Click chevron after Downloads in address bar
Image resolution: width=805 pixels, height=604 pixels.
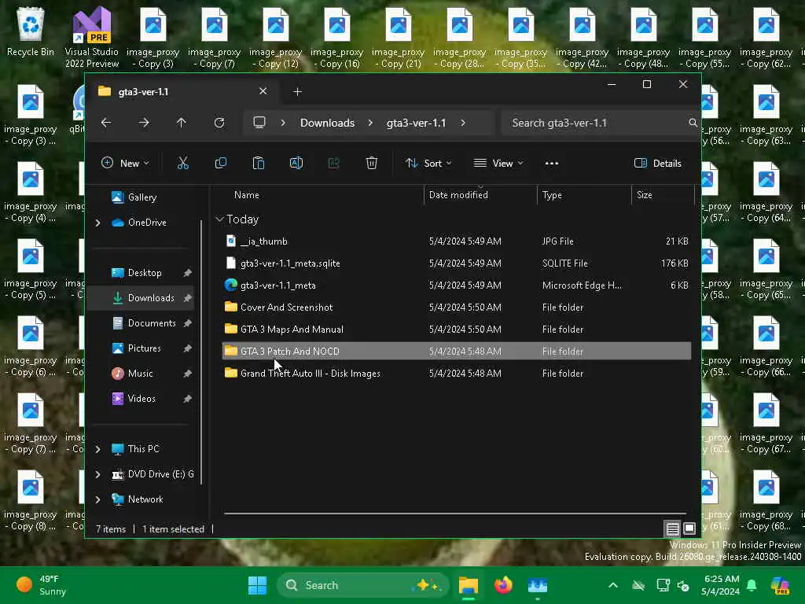click(x=370, y=123)
